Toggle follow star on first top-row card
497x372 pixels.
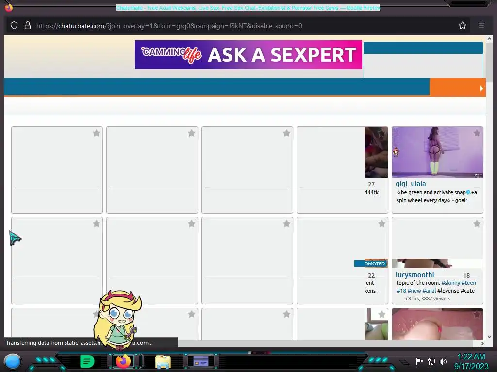click(97, 133)
